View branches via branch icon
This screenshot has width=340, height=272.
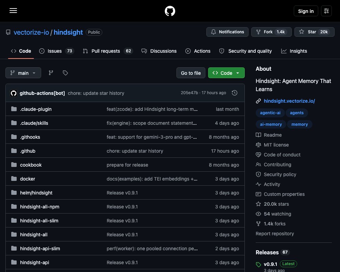pyautogui.click(x=51, y=73)
